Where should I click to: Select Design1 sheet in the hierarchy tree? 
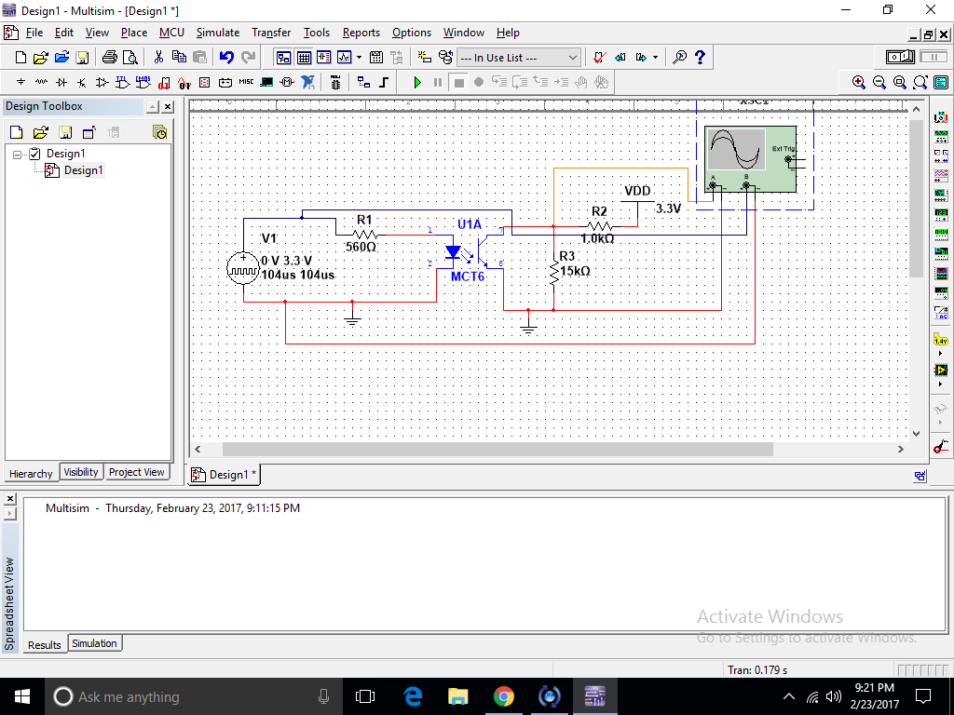(x=83, y=170)
